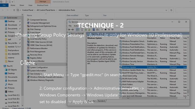Select Windows Search service row
This screenshot has width=195, height=109.
pos(153,58)
